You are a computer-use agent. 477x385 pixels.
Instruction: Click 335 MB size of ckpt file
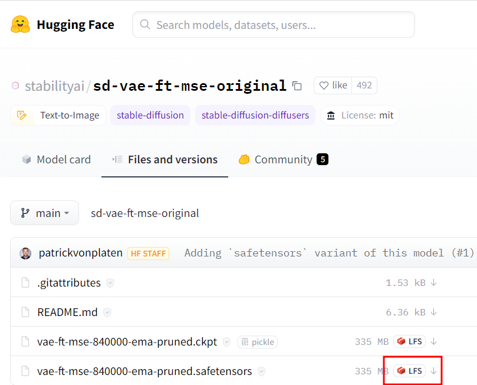tap(371, 342)
